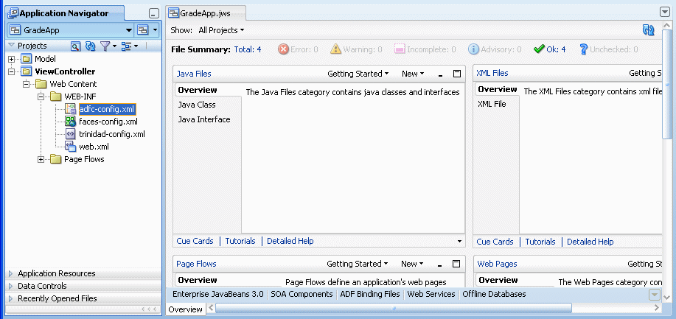Open the GradeApp application dropdown
The width and height of the screenshot is (676, 319).
click(128, 31)
